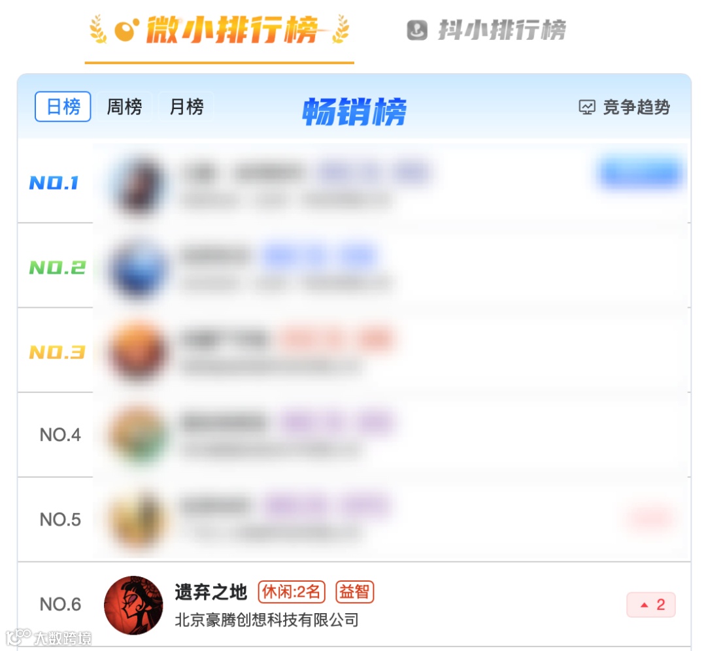Select the 周榜 weekly ranking toggle
This screenshot has height=651, width=706.
[x=124, y=107]
